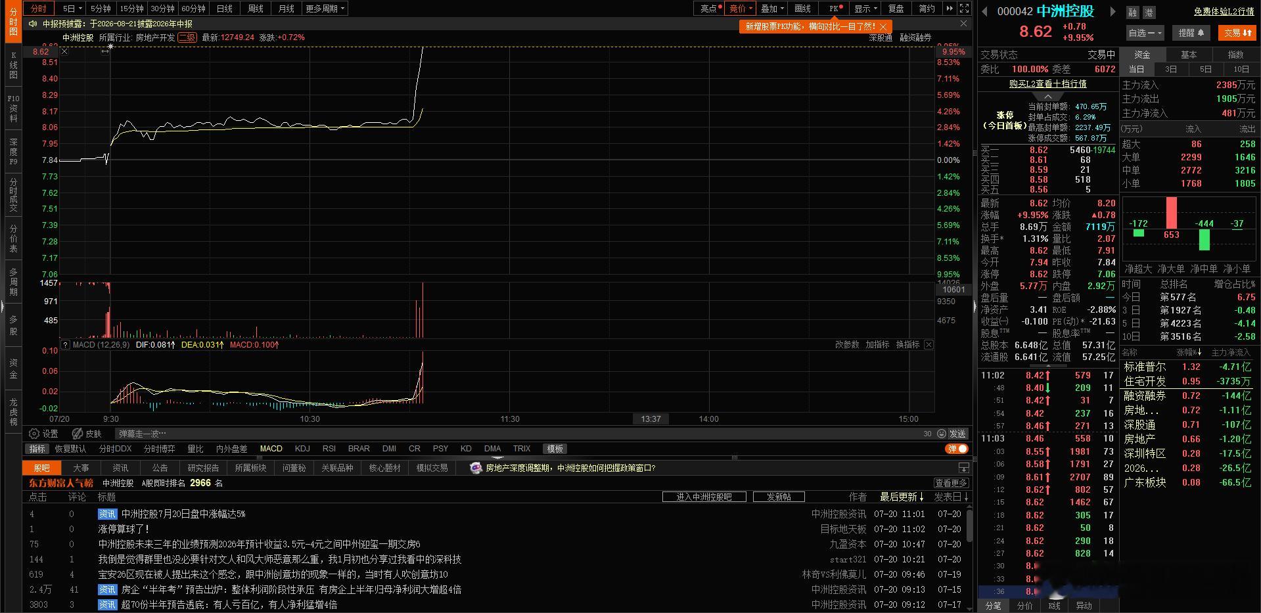Open F10资料 in the left sidebar
The height and width of the screenshot is (613, 1261).
[x=13, y=108]
